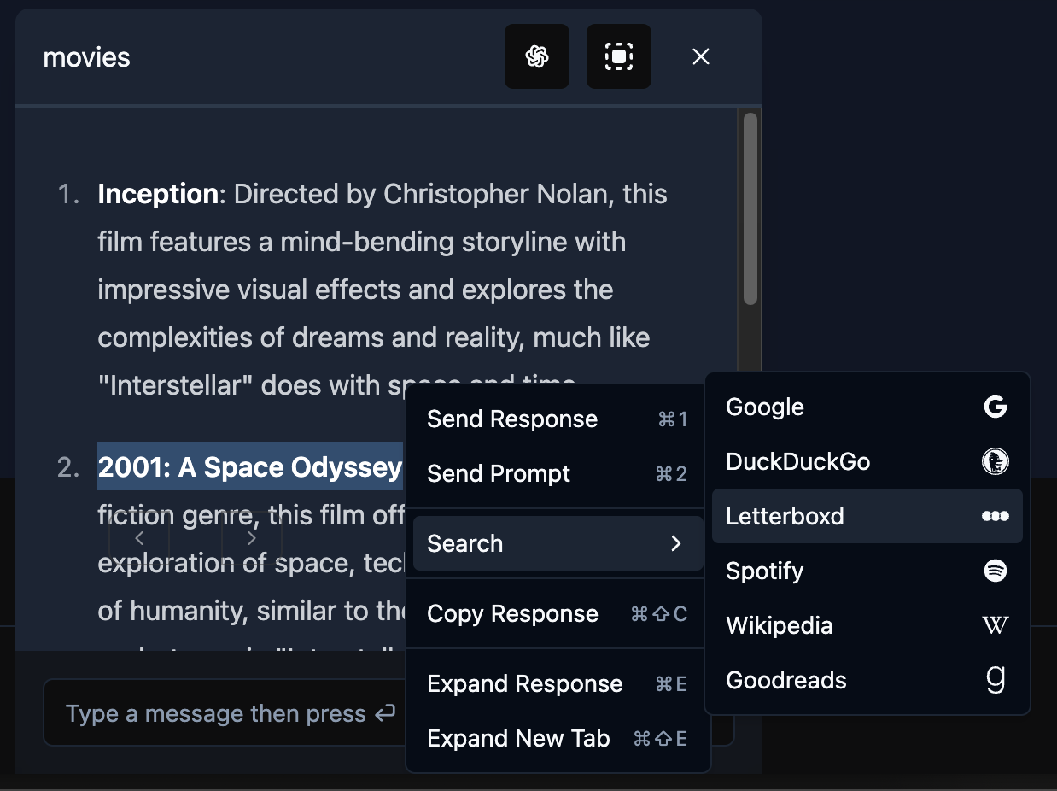The image size is (1057, 791).
Task: Click the right arrow navigation button
Action: tap(252, 538)
